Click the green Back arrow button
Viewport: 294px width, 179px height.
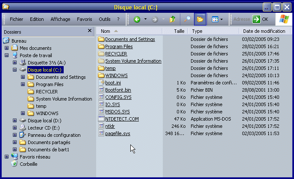(137, 19)
